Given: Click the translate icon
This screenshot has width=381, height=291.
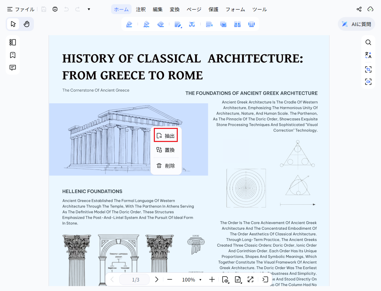Looking at the screenshot, I should [x=368, y=55].
